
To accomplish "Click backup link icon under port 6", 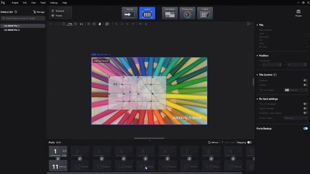I will point(167,159).
